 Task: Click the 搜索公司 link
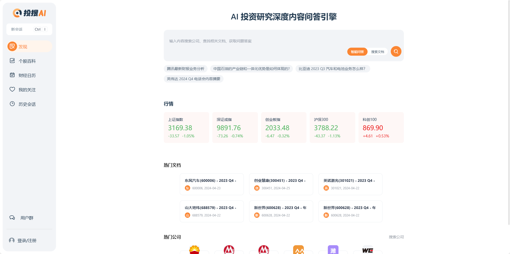click(396, 237)
